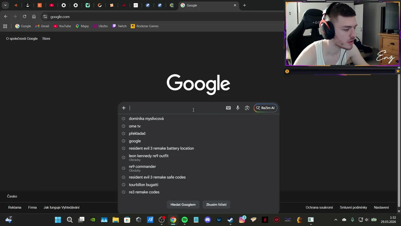Open Nastavení footer menu

381,207
